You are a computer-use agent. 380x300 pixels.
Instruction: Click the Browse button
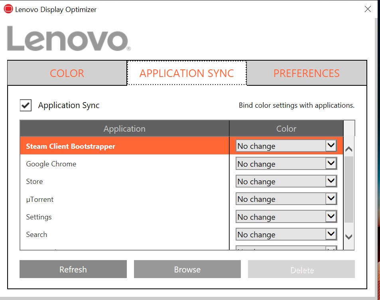[187, 269]
